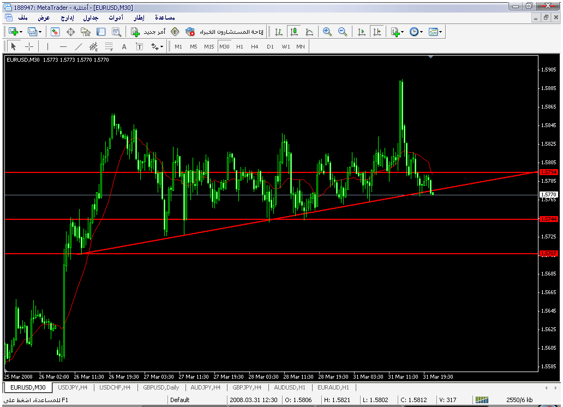Pick the trendline drawing tool
This screenshot has width=563, height=407.
tap(79, 46)
